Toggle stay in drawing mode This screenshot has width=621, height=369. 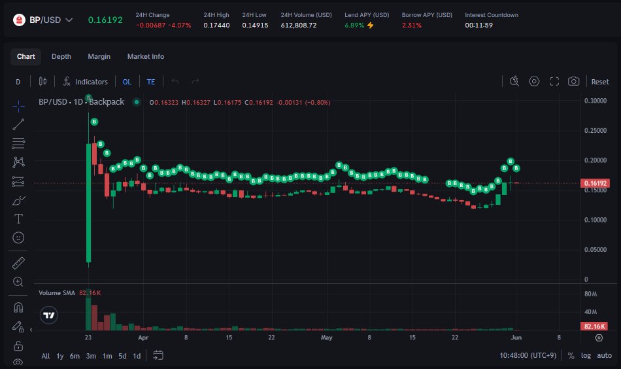pyautogui.click(x=18, y=326)
